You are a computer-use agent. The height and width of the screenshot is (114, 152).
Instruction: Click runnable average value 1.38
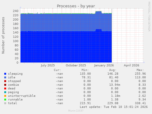point(115,100)
